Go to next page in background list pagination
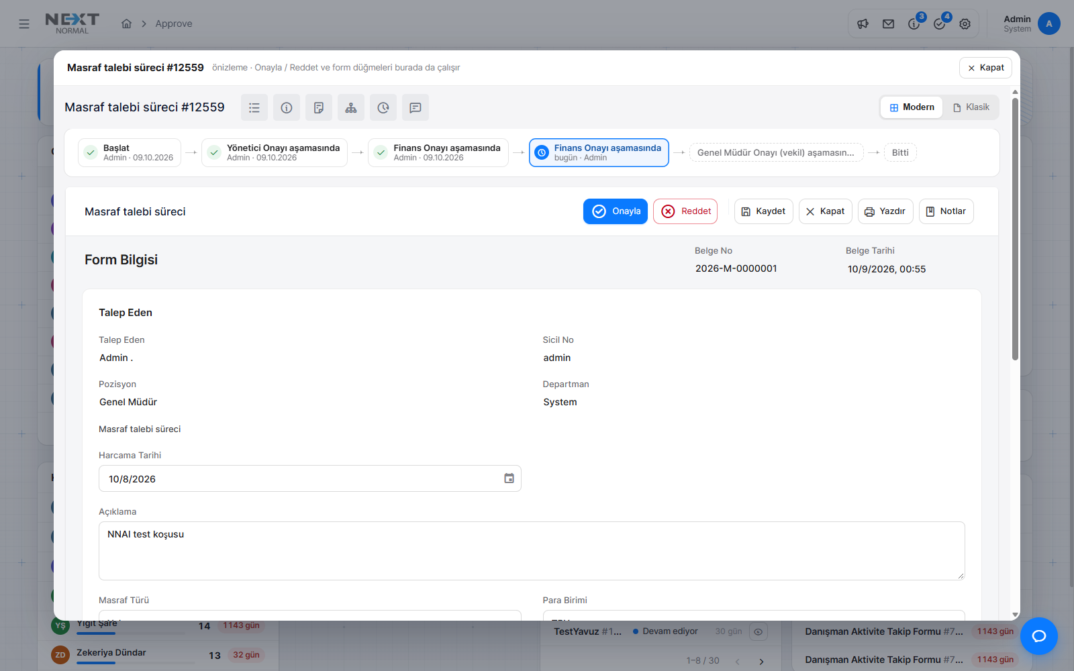Viewport: 1074px width, 671px height. pyautogui.click(x=761, y=661)
